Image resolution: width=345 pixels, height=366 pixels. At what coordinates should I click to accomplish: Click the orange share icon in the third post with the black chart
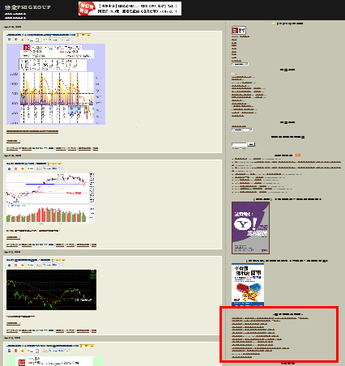click(x=15, y=265)
